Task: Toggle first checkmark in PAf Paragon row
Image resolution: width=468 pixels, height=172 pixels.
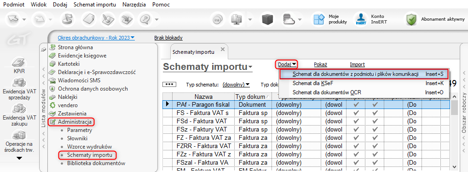Action: tap(356, 105)
